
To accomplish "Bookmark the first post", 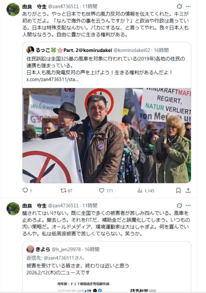I will [x=178, y=190].
